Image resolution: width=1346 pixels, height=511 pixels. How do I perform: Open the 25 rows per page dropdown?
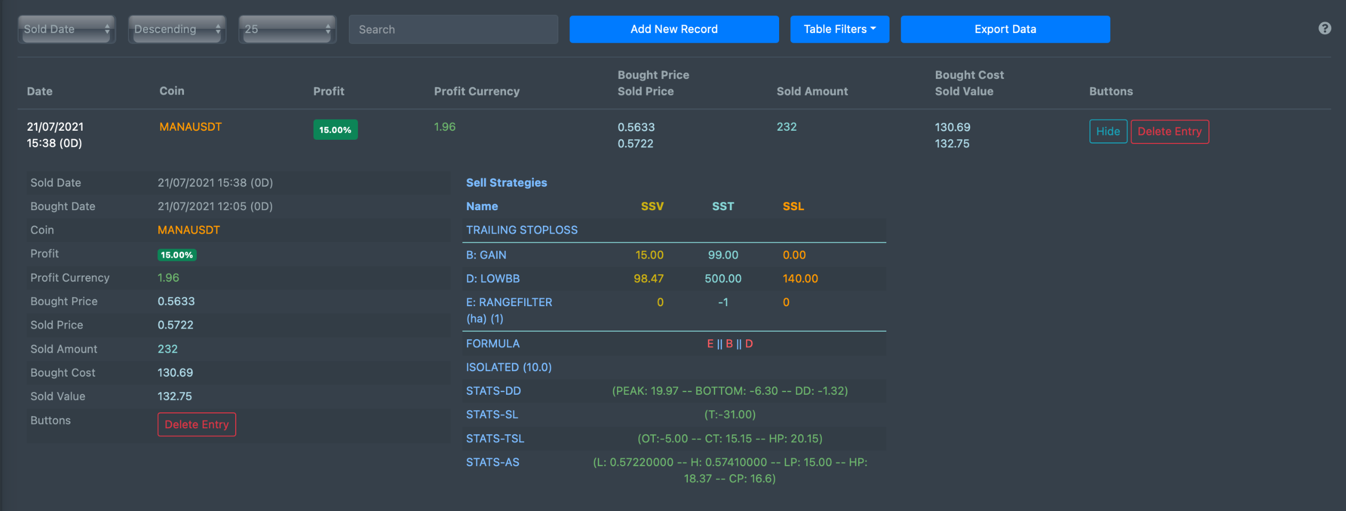287,29
